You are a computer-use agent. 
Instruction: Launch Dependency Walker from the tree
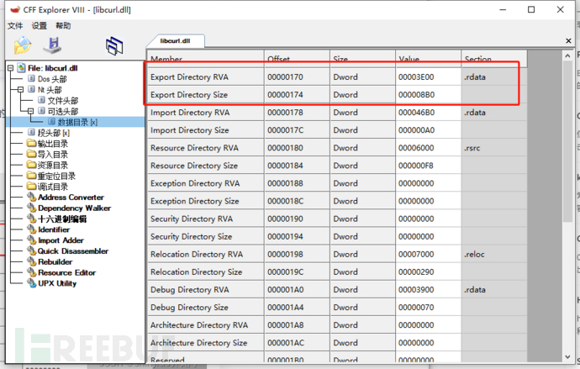click(74, 208)
